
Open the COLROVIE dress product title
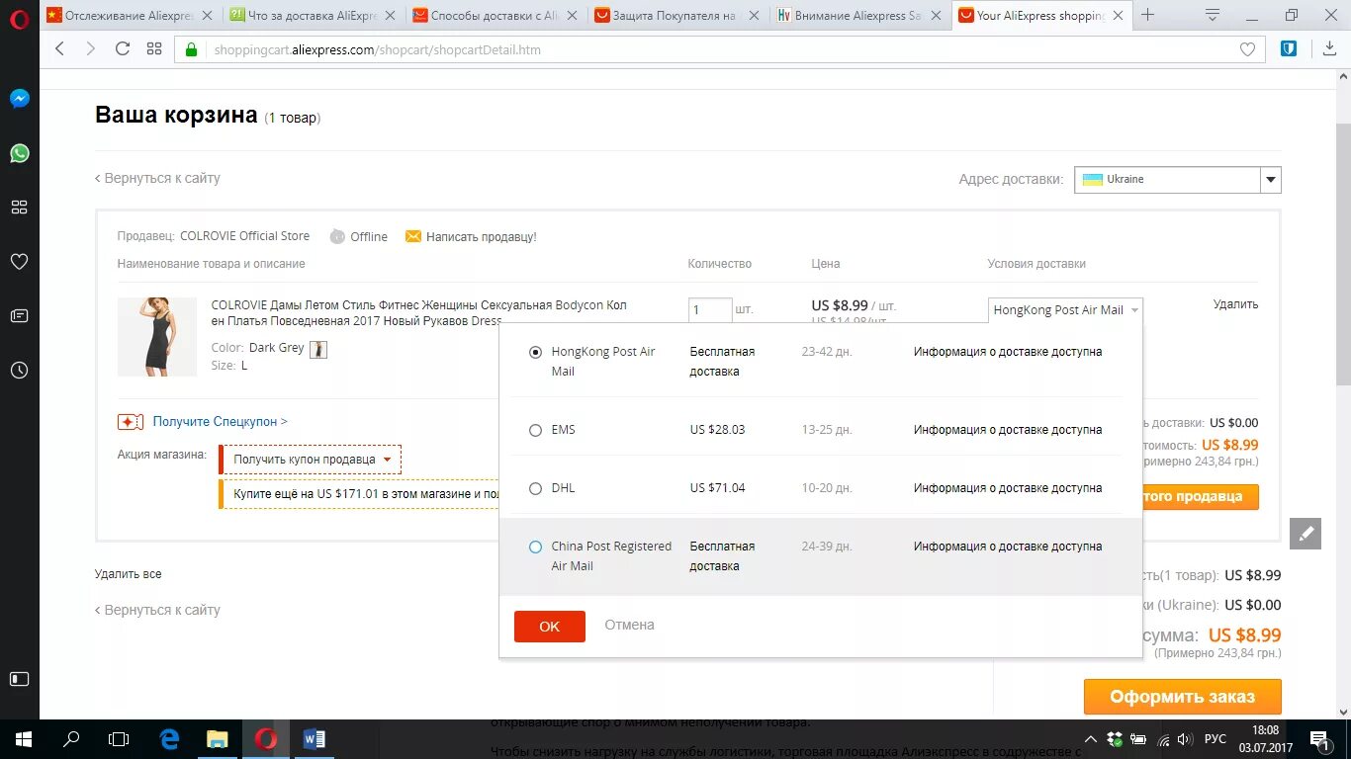click(418, 312)
